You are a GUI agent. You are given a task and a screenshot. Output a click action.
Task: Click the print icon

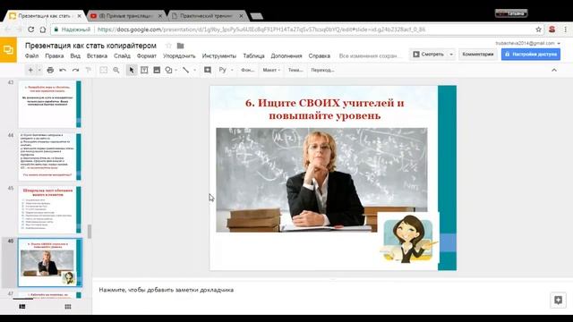coord(50,70)
